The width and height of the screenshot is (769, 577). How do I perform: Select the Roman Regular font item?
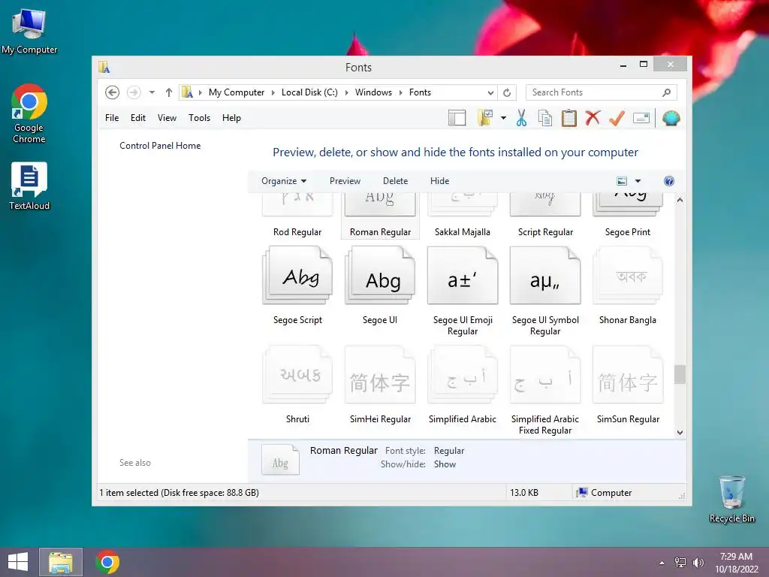click(380, 216)
